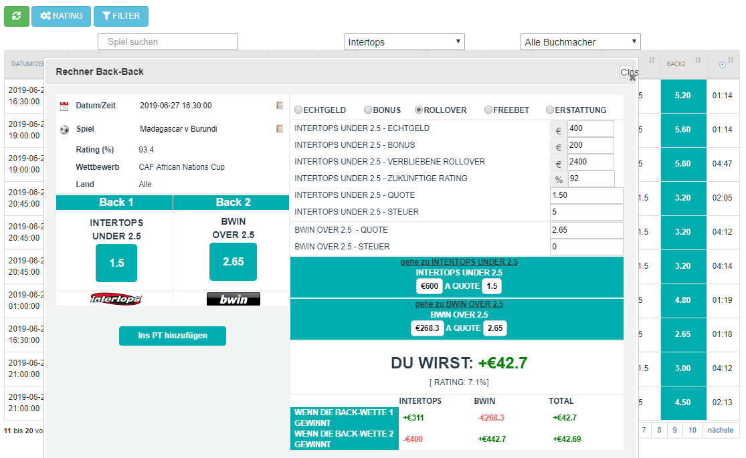Click the €600 stake box
746x458 pixels.
429,286
